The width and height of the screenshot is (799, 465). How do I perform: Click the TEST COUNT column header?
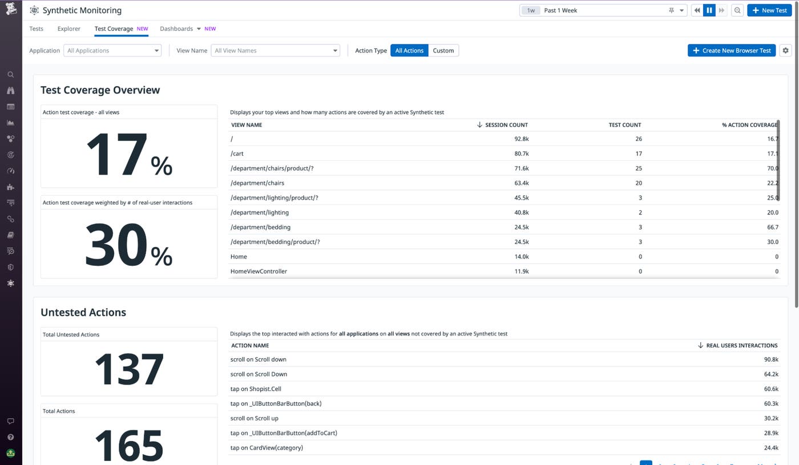click(625, 125)
